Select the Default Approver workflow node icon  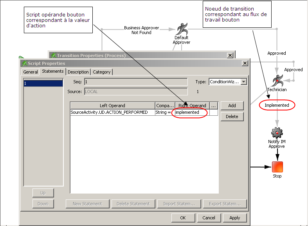(x=182, y=29)
